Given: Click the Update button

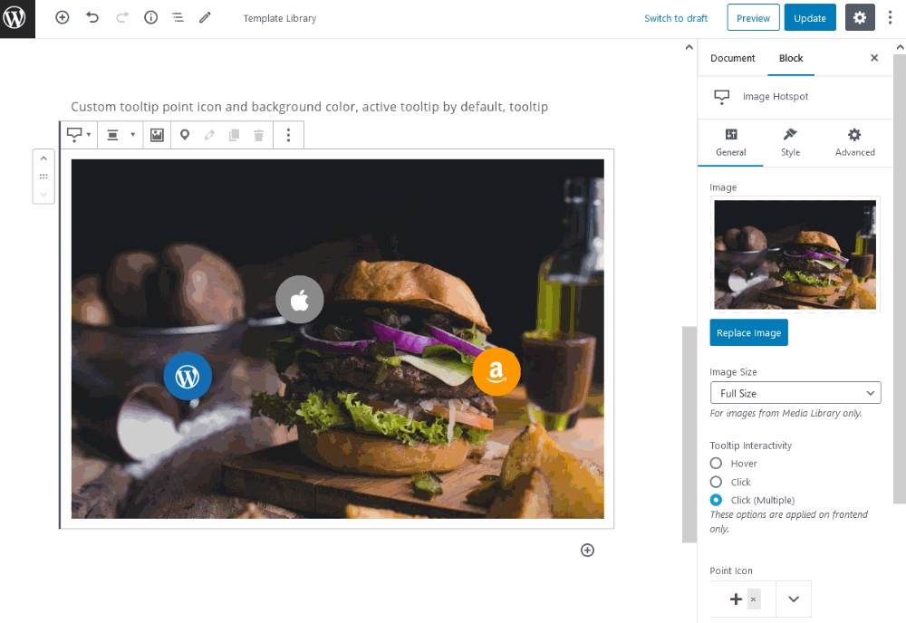Looking at the screenshot, I should 809,18.
